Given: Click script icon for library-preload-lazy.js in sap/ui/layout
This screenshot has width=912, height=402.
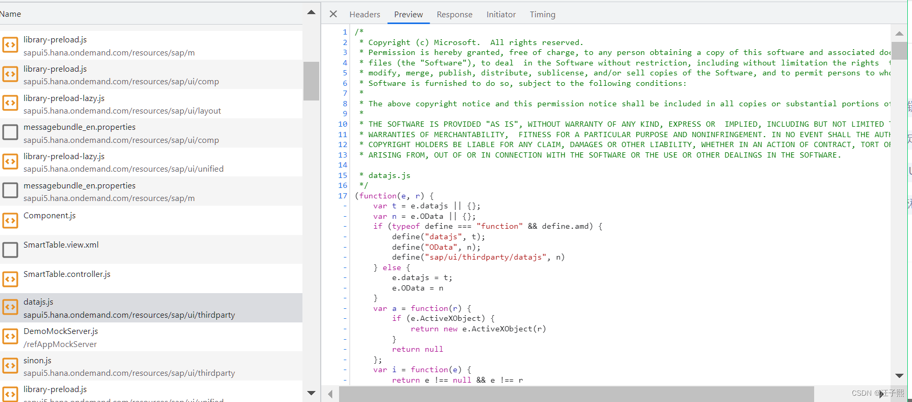Looking at the screenshot, I should 10,103.
